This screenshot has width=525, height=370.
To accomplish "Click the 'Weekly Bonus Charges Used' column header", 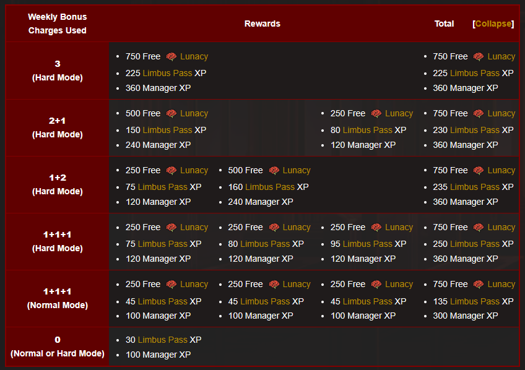I will (x=57, y=24).
